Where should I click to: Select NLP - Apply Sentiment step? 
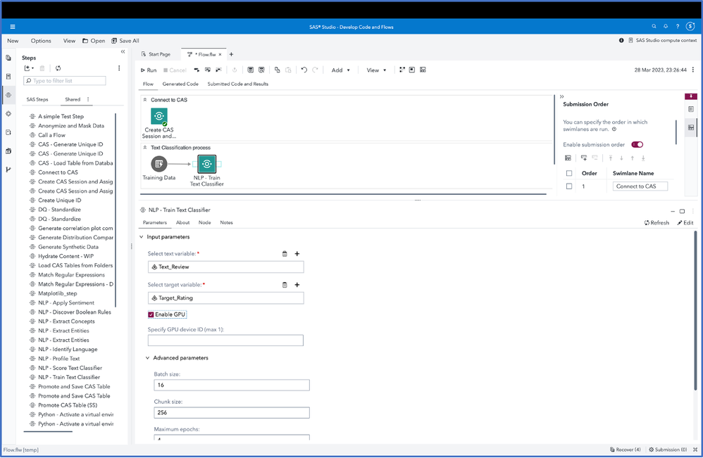tap(66, 303)
